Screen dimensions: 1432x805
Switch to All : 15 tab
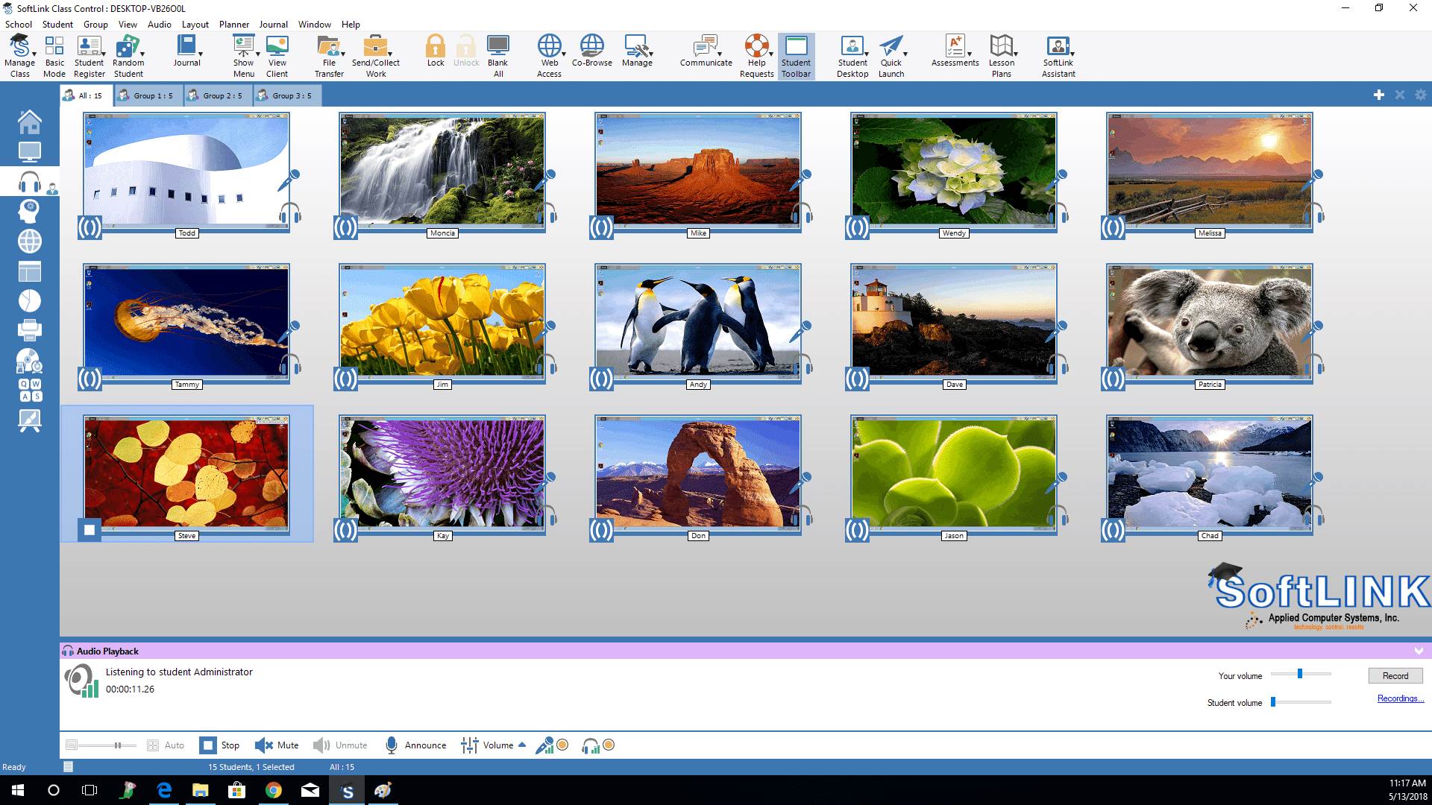(x=87, y=95)
